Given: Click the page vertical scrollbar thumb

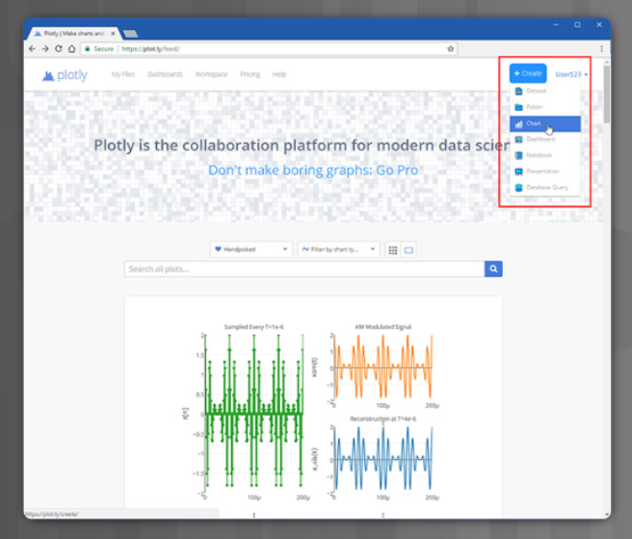Looking at the screenshot, I should (607, 94).
